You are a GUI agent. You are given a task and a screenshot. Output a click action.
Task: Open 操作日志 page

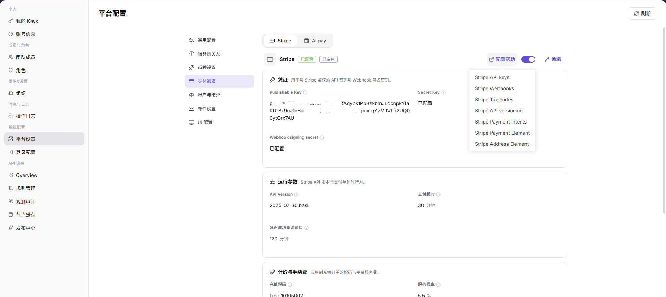point(44,116)
